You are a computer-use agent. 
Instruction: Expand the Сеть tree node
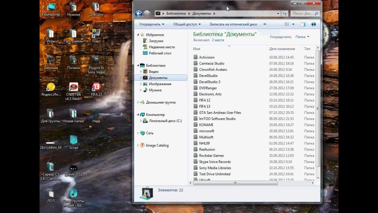coord(138,133)
